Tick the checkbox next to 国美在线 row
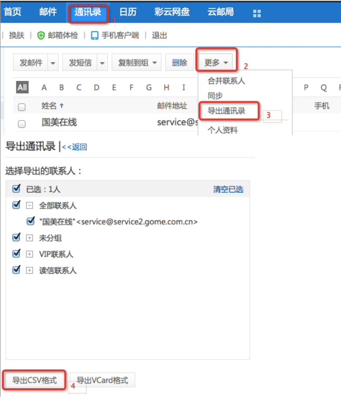The width and height of the screenshot is (341, 397). (22, 124)
